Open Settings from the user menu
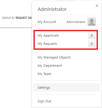Screen dimensions: 102x108 67,87
